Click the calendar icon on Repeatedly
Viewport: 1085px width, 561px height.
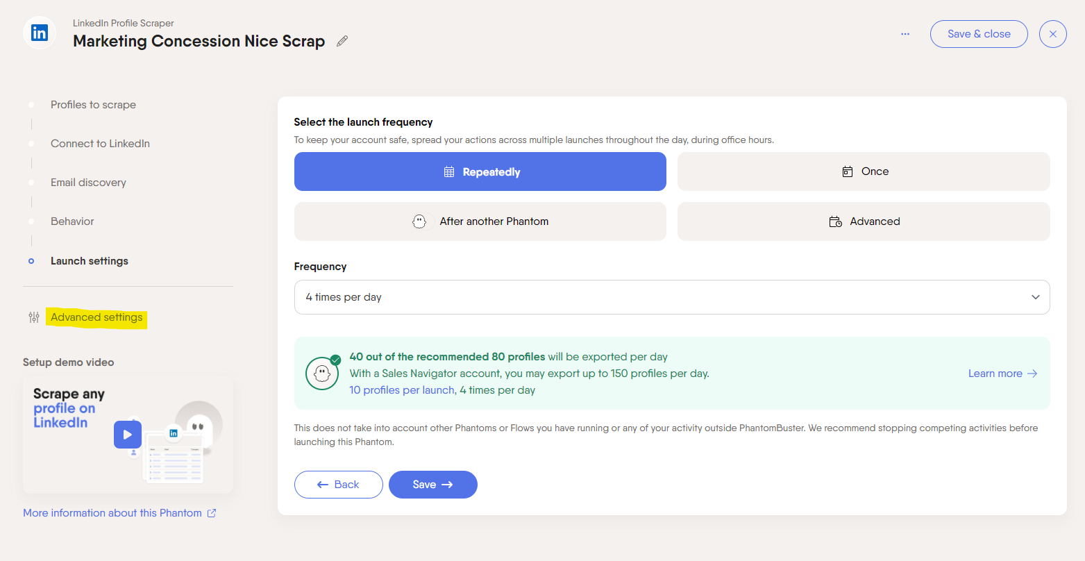(449, 172)
